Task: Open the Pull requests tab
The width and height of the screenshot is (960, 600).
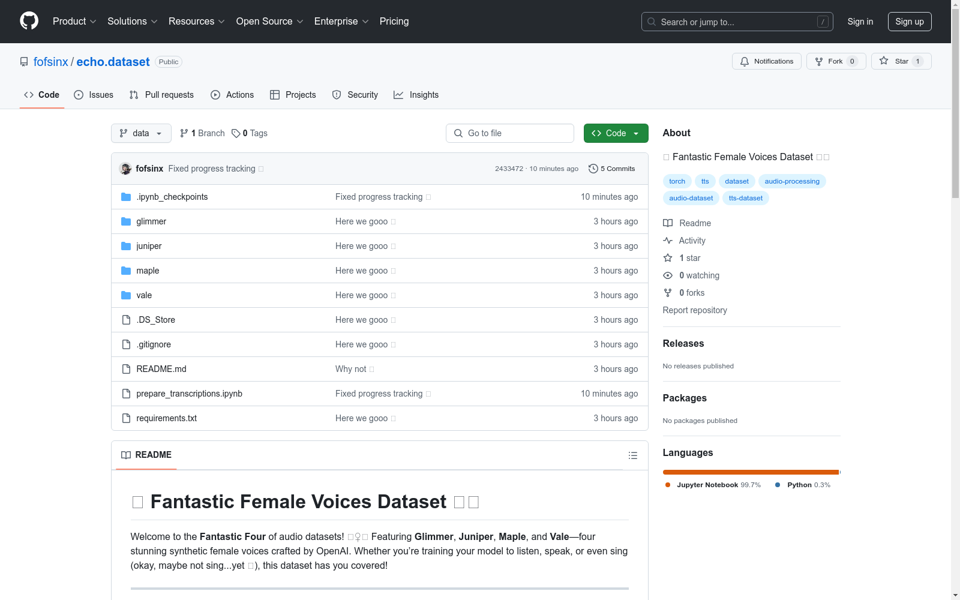Action: click(x=161, y=95)
